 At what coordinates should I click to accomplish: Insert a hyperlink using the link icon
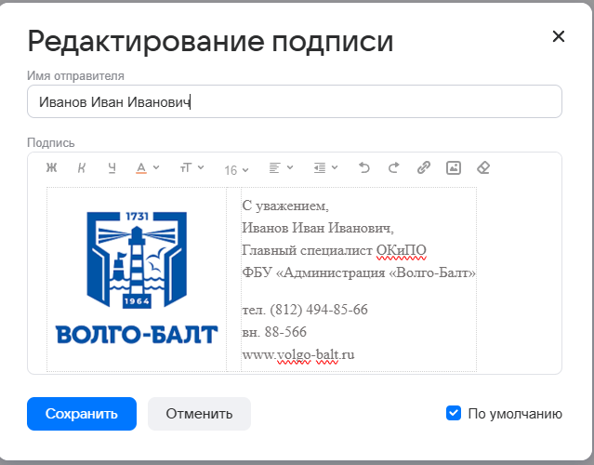point(423,168)
